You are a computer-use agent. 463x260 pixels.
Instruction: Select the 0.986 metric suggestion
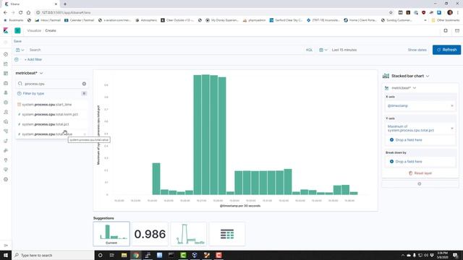click(x=150, y=234)
